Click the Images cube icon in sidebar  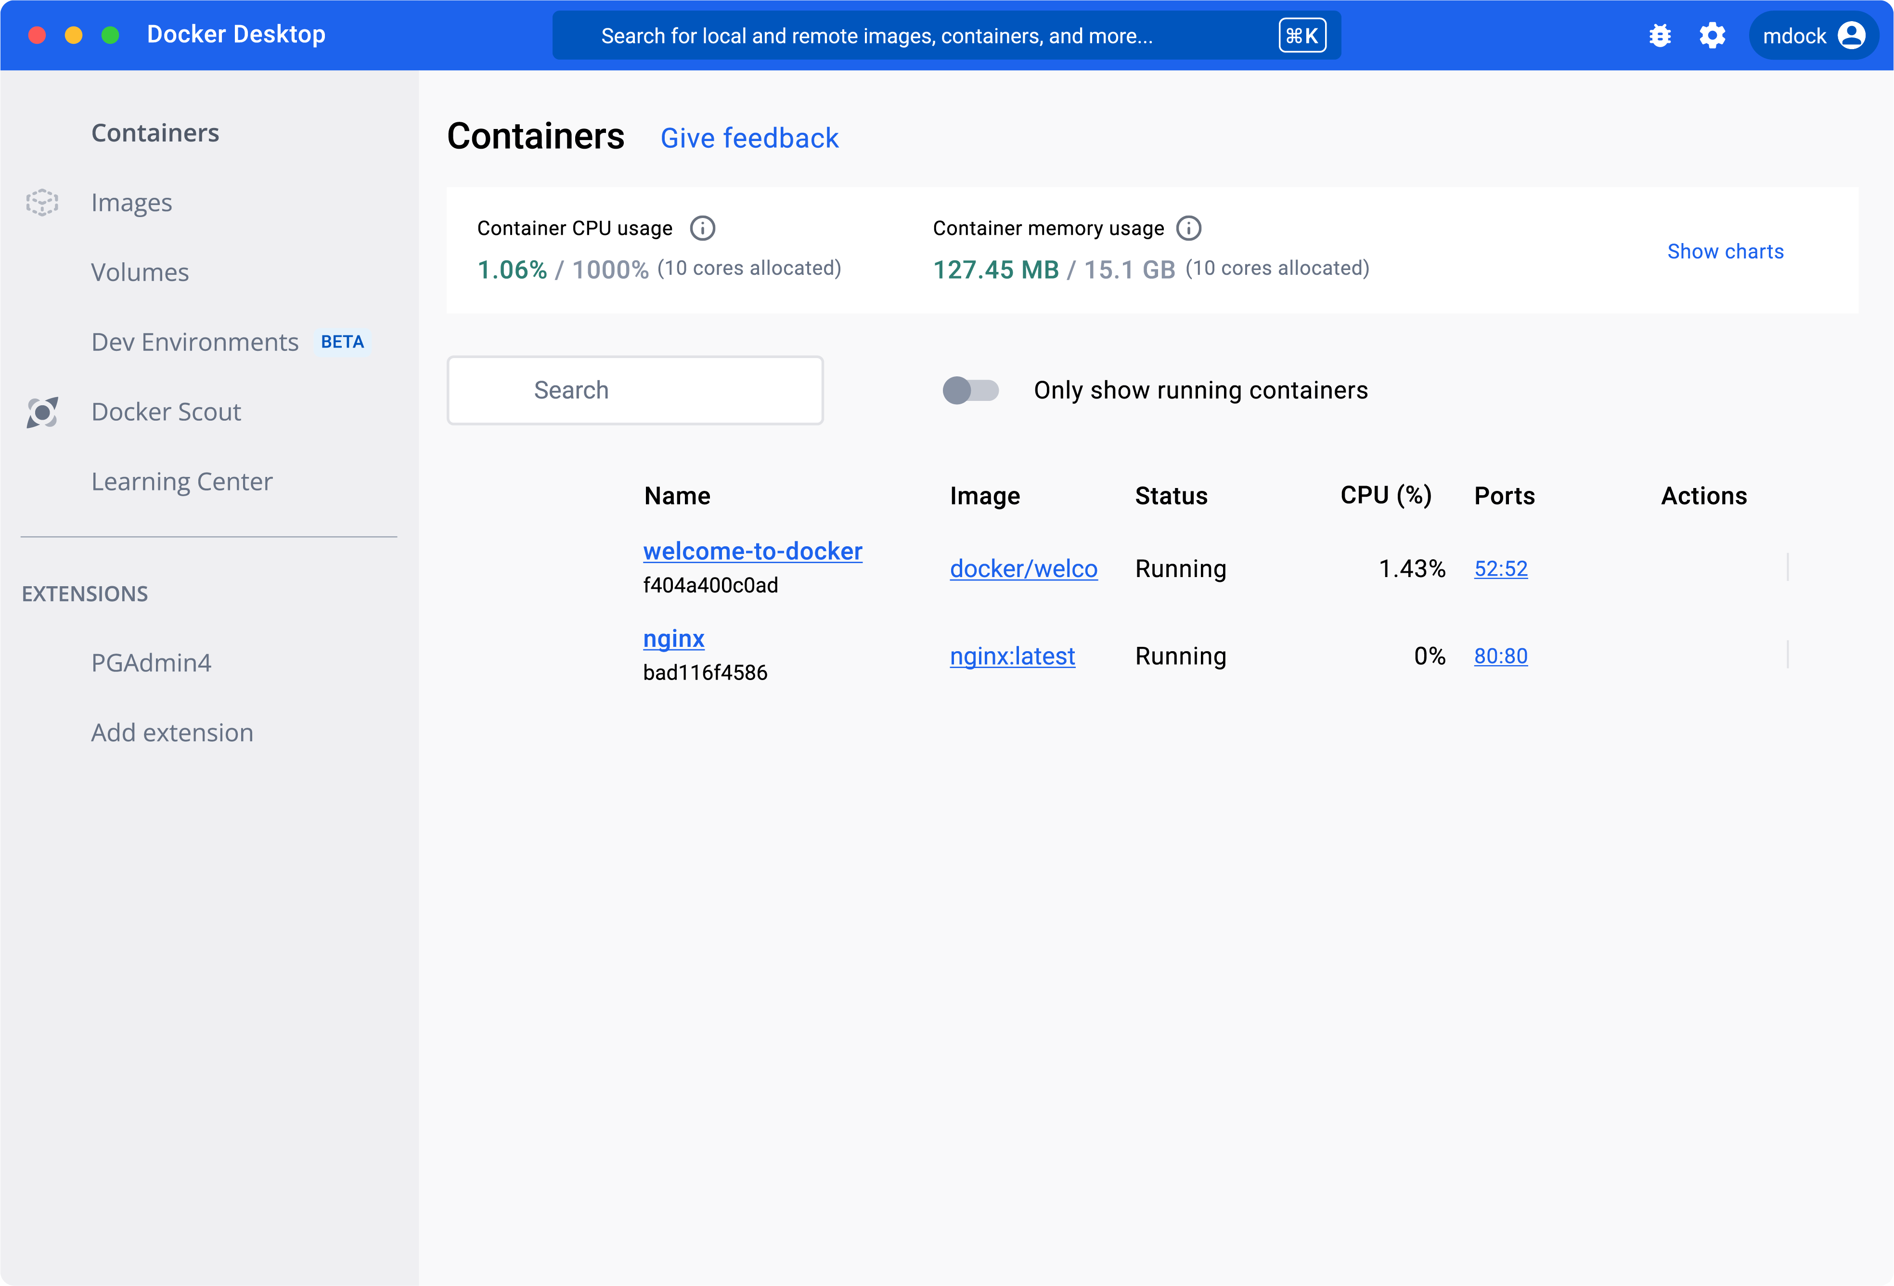[42, 202]
